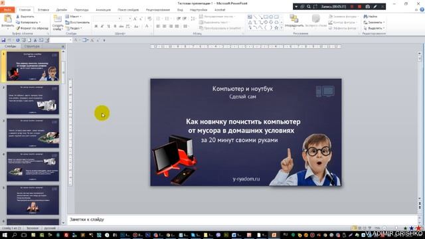This screenshot has height=239, width=425.
Task: Toggle strikethrough formatting
Action: (121, 27)
